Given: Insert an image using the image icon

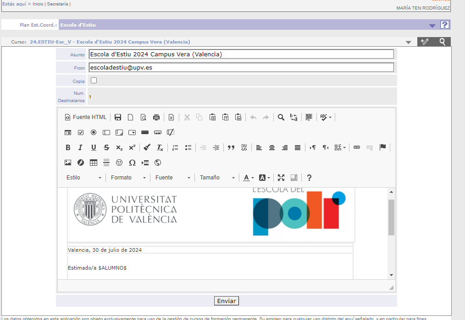Looking at the screenshot, I should 68,163.
